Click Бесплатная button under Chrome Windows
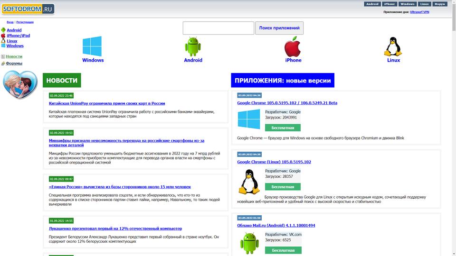 283,128
